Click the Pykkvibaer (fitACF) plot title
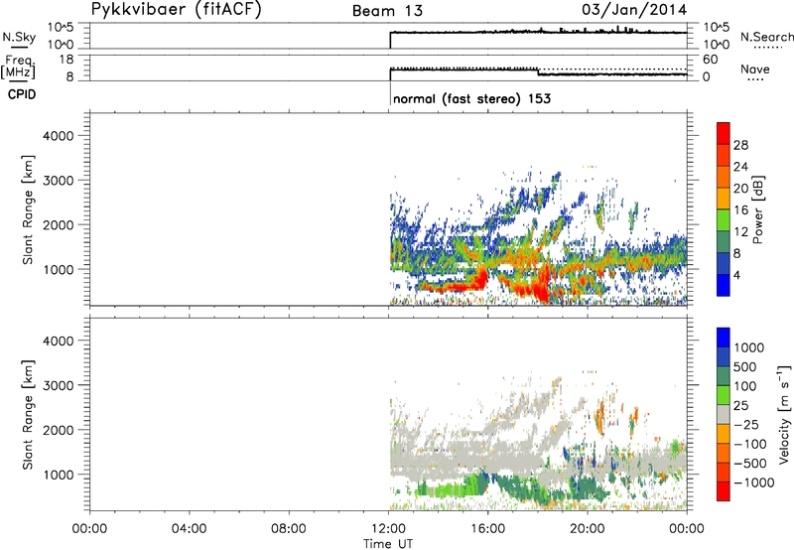Image resolution: width=794 pixels, height=550 pixels. click(x=176, y=10)
